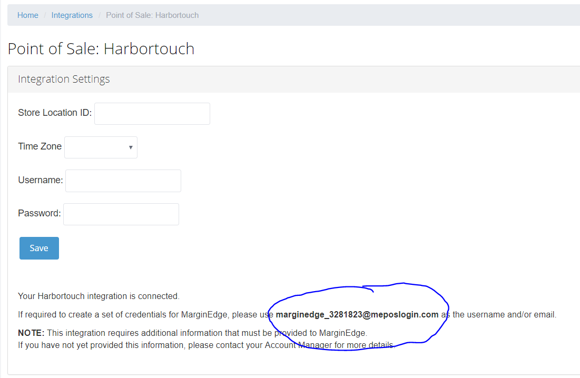Click the Harbortouch integration is connected message
Image resolution: width=580 pixels, height=378 pixels.
coord(99,296)
